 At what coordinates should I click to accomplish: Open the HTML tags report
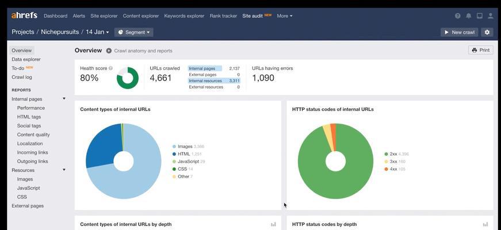pyautogui.click(x=29, y=117)
